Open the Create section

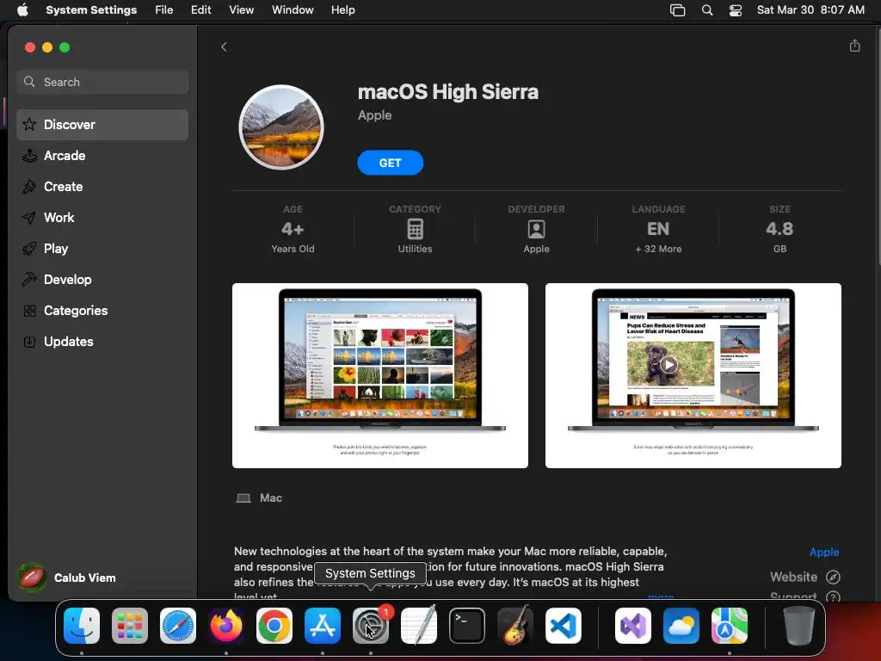coord(102,187)
